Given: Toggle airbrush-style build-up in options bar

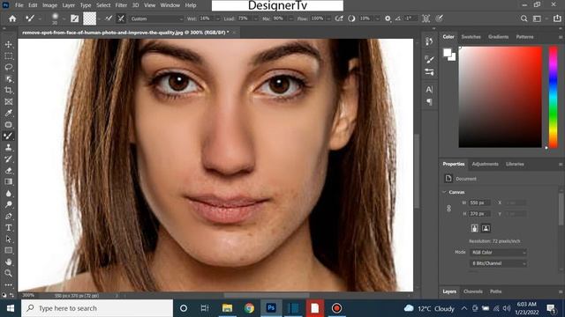Looking at the screenshot, I should coord(339,18).
